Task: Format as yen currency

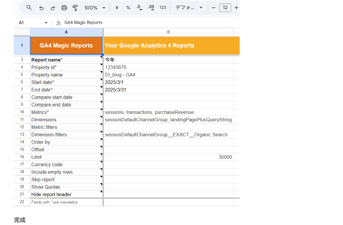Action: coord(117,8)
